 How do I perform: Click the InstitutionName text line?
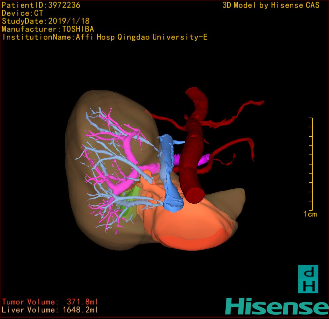point(105,37)
